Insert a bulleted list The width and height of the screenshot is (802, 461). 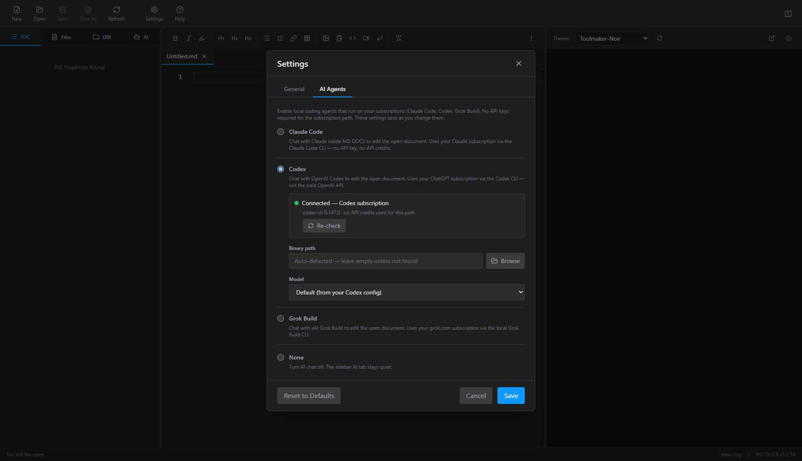pyautogui.click(x=267, y=38)
